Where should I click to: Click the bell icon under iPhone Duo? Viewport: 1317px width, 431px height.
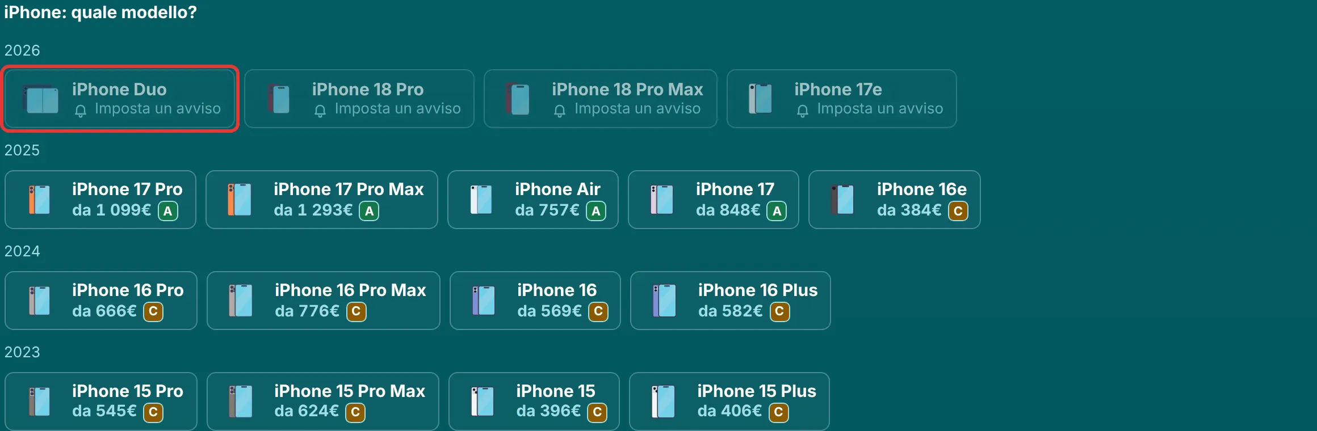tap(81, 111)
